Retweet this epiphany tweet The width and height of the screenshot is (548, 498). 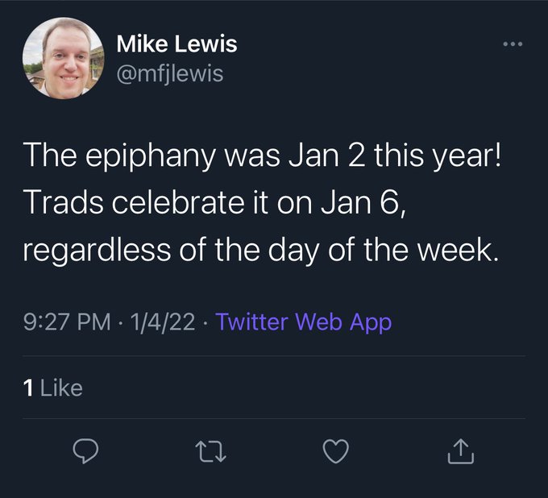[x=210, y=451]
